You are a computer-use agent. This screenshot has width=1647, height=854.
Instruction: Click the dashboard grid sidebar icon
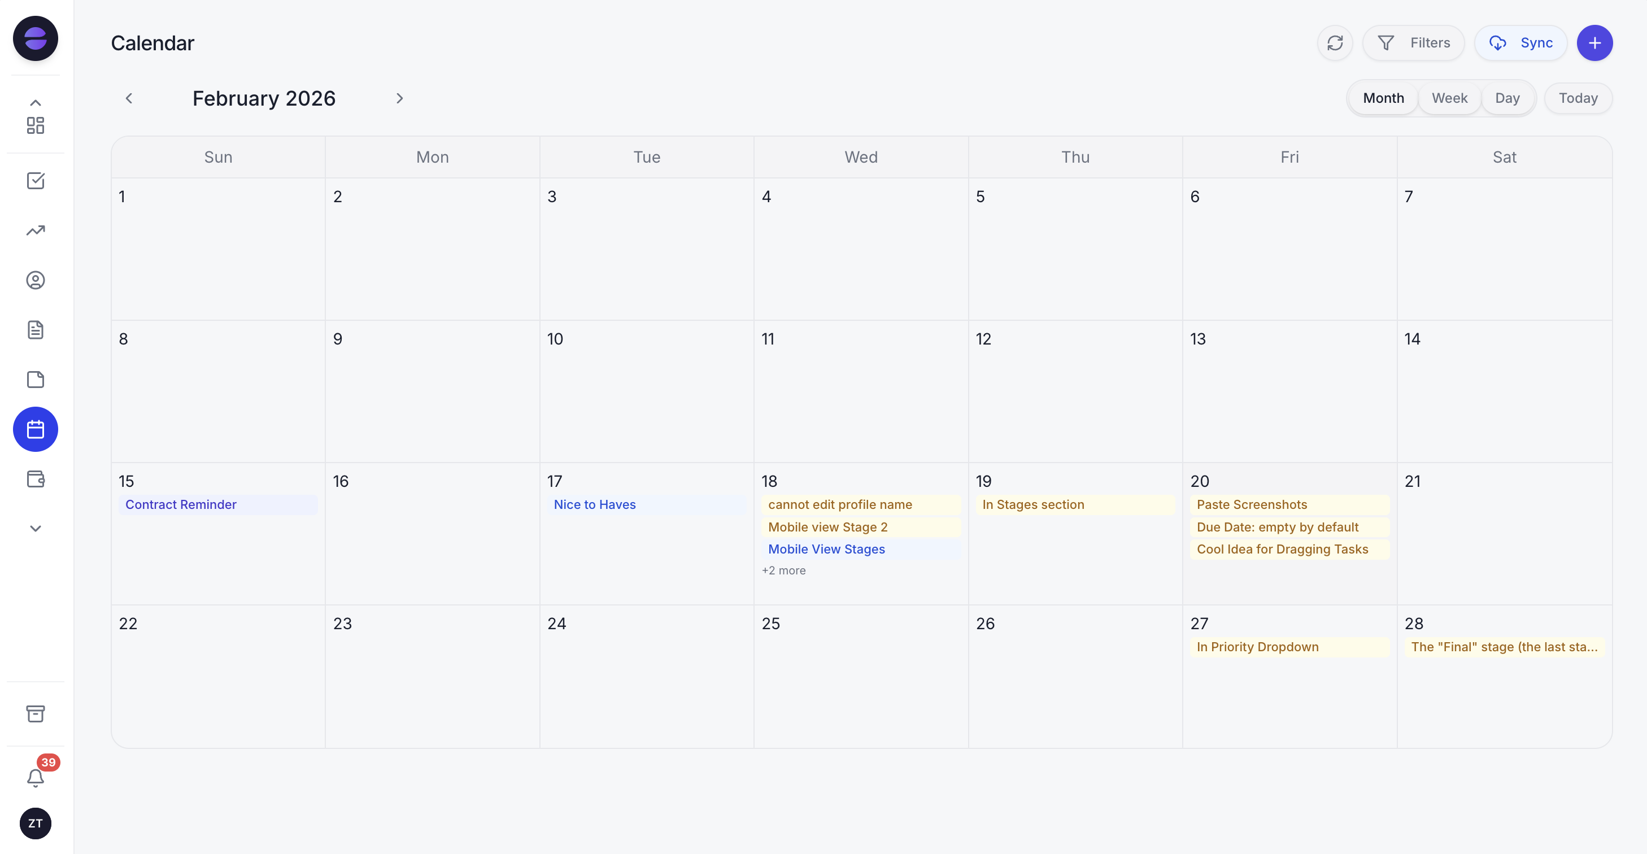[35, 125]
